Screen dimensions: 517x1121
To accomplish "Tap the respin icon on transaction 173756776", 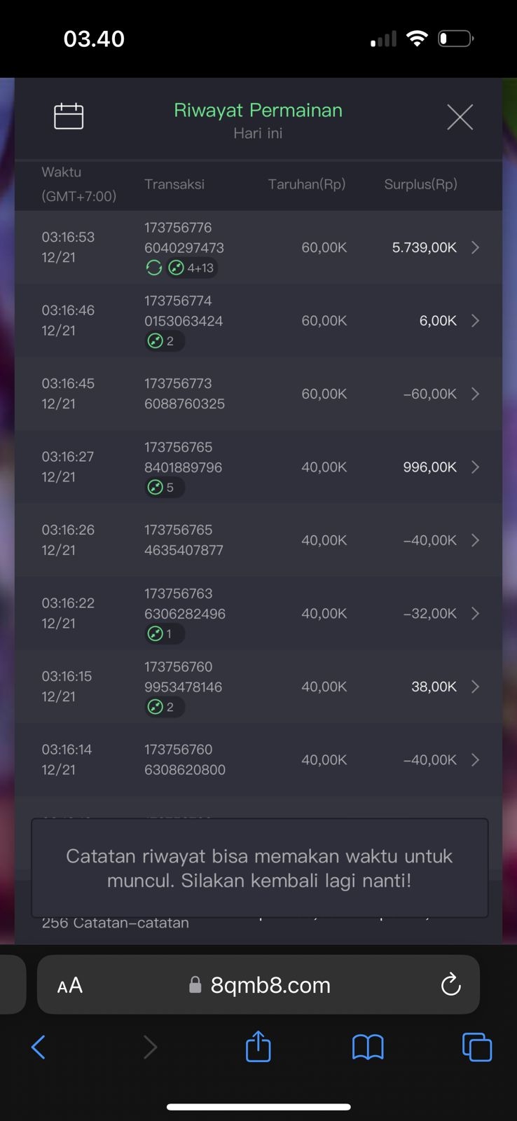I will click(x=153, y=268).
